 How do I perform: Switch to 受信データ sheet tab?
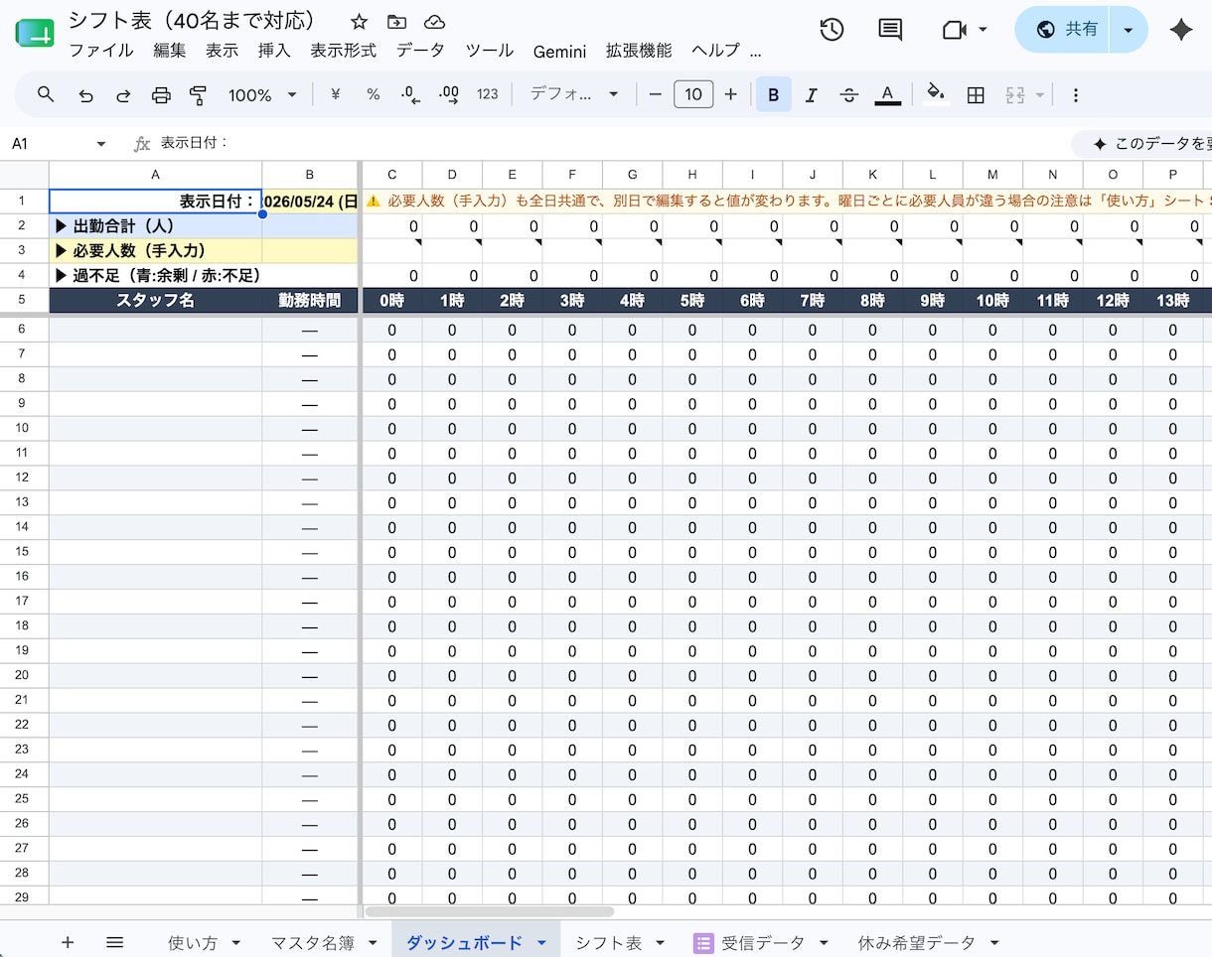click(762, 942)
